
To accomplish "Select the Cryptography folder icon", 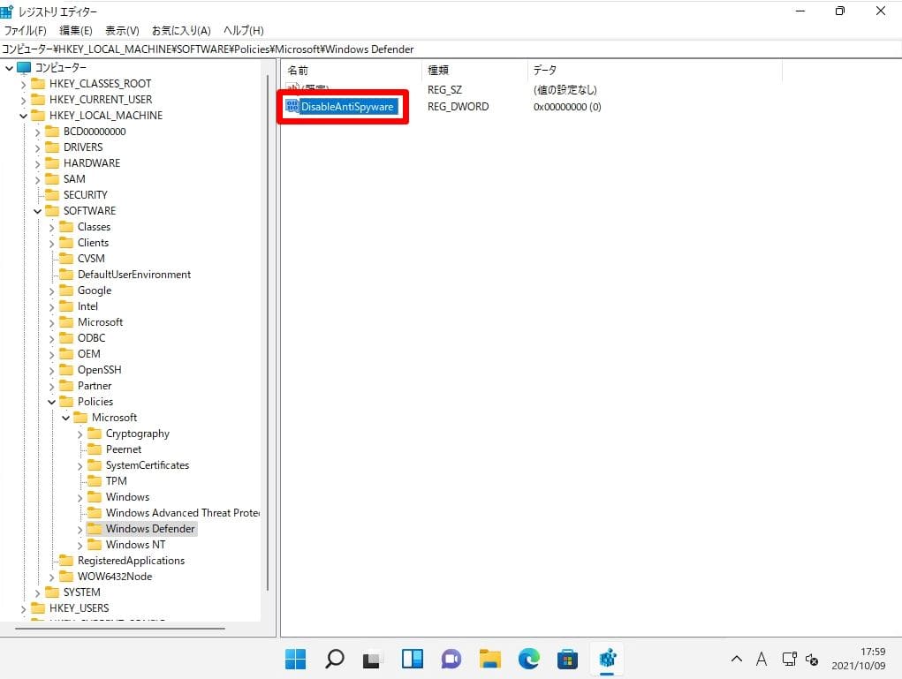I will (95, 434).
